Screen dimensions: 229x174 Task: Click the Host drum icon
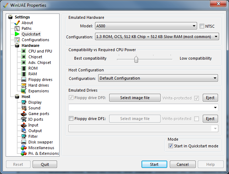tap(17, 97)
